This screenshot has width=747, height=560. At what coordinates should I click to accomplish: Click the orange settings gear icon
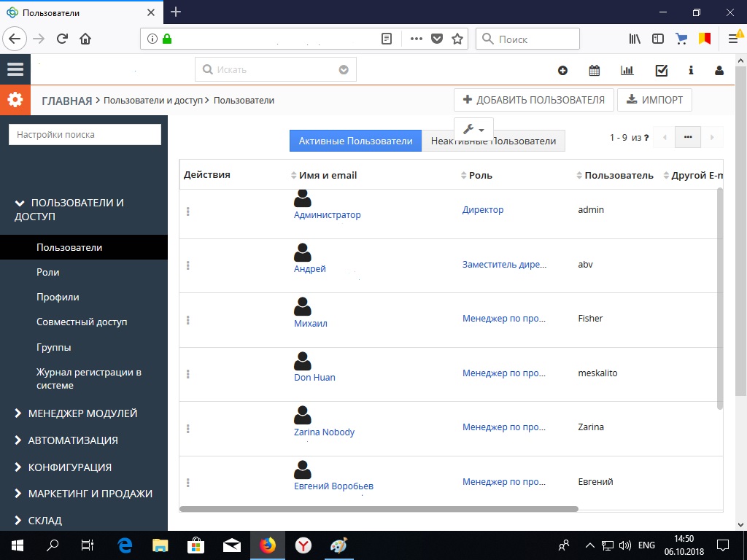click(15, 100)
